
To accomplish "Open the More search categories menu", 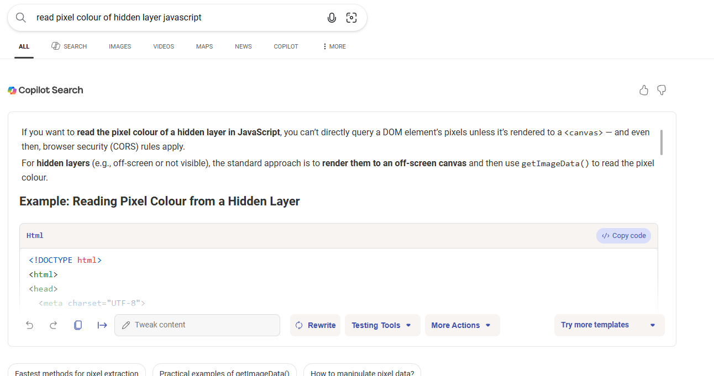I will [x=334, y=46].
